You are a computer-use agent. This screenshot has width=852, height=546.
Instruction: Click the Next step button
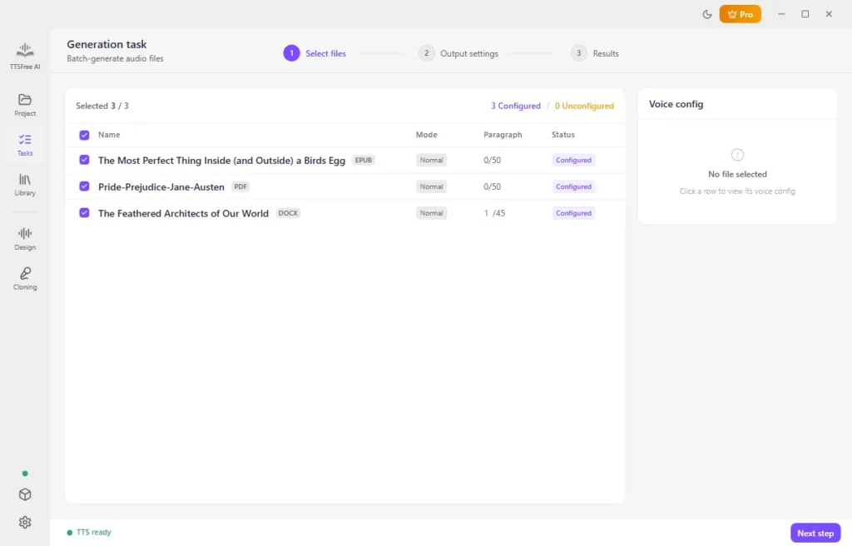pos(815,533)
